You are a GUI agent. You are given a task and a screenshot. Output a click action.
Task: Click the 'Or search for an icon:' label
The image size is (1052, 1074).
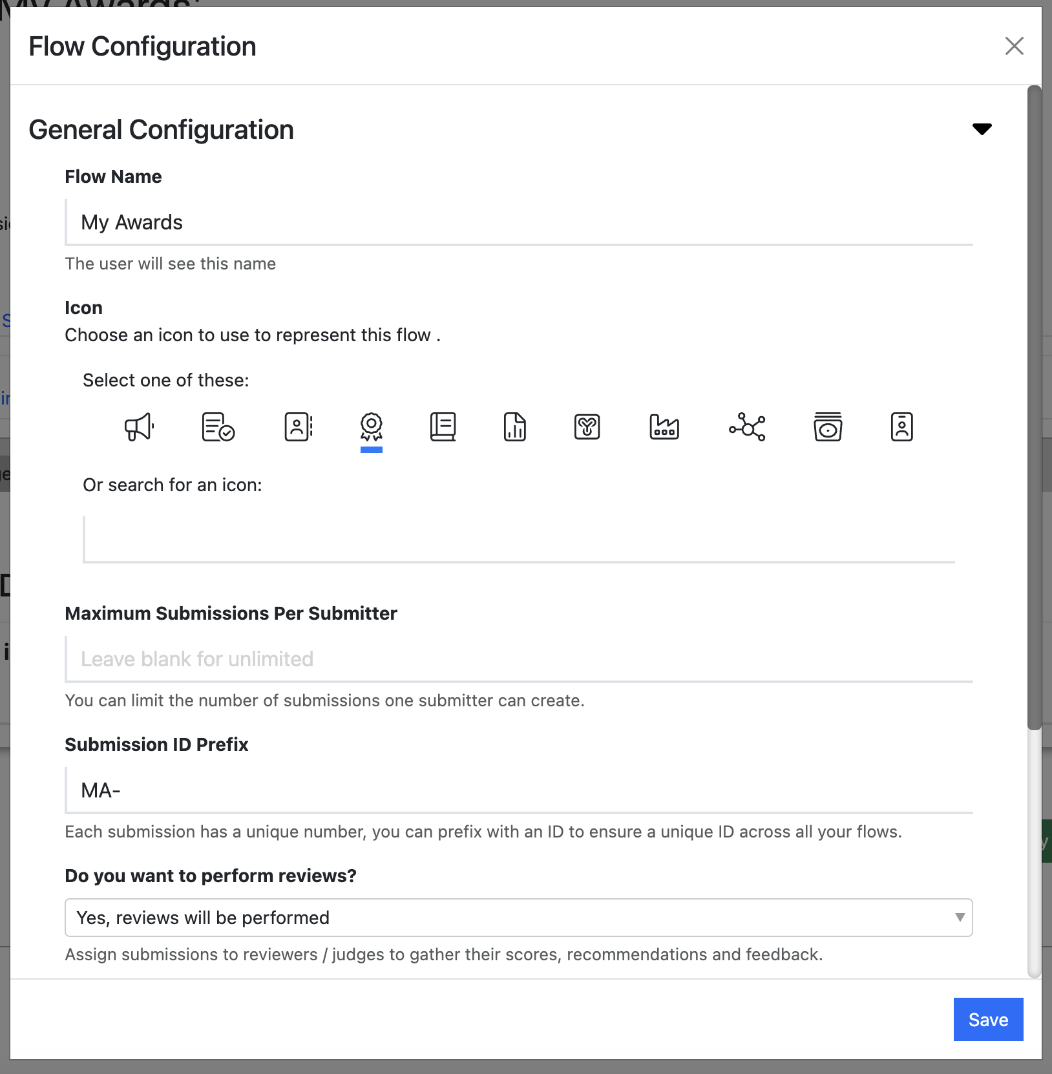point(173,485)
